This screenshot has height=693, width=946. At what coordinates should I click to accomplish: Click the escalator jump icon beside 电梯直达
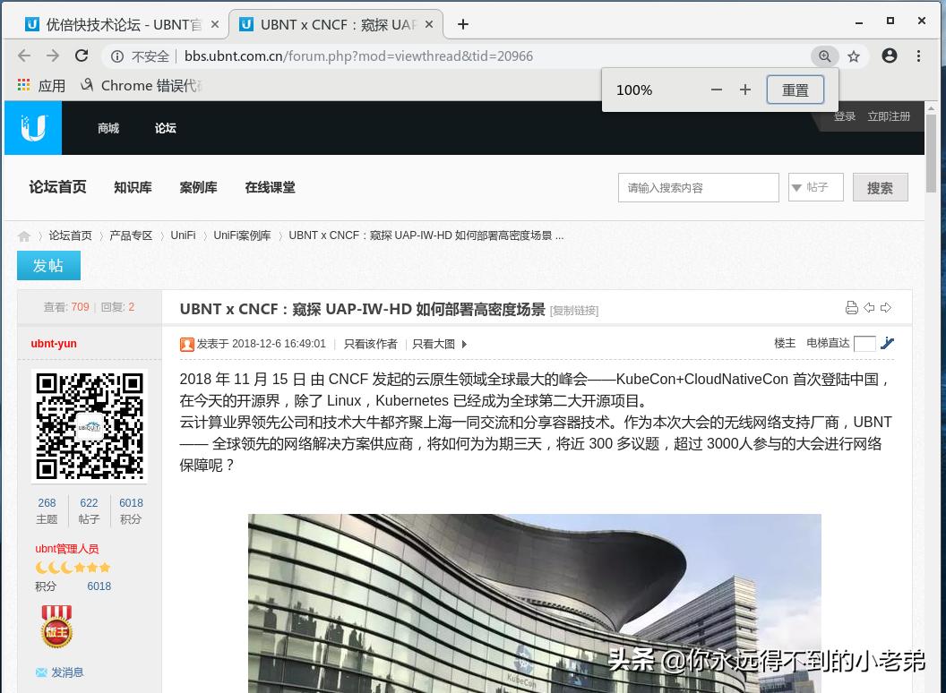[x=887, y=343]
